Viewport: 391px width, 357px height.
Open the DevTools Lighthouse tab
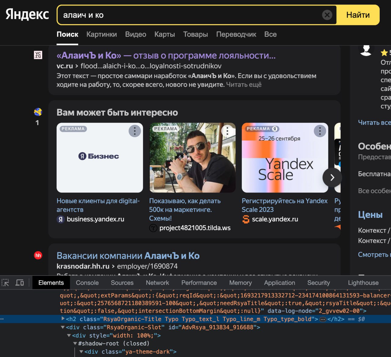(x=363, y=283)
